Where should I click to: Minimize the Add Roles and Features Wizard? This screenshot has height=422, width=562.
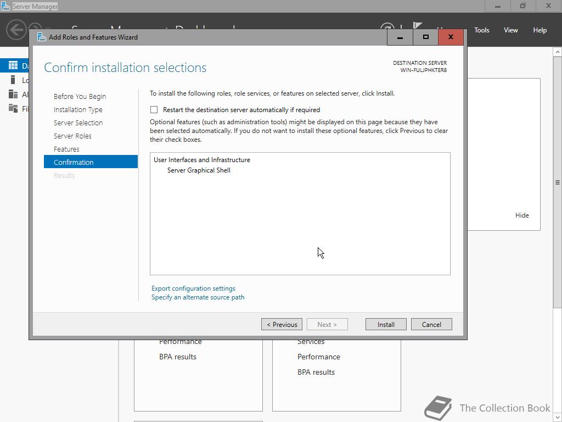[x=400, y=37]
